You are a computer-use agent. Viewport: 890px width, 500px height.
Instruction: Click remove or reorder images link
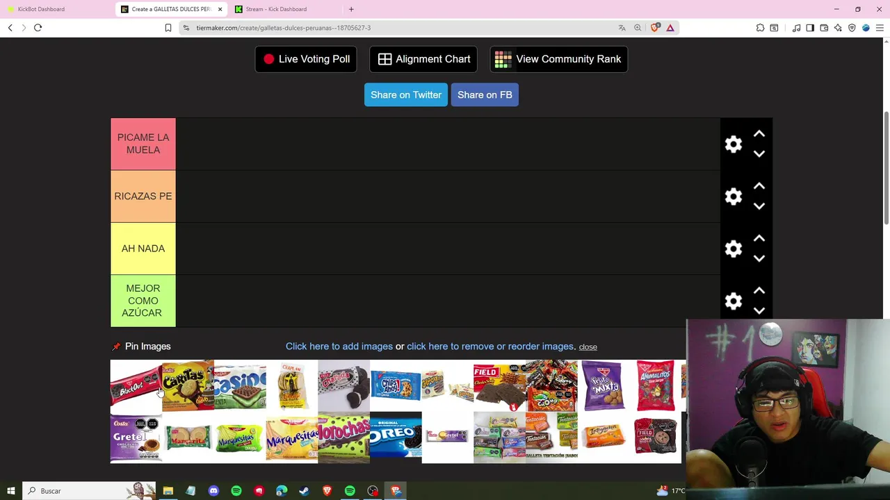(491, 346)
